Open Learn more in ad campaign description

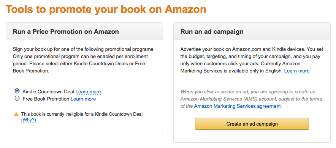point(297,71)
